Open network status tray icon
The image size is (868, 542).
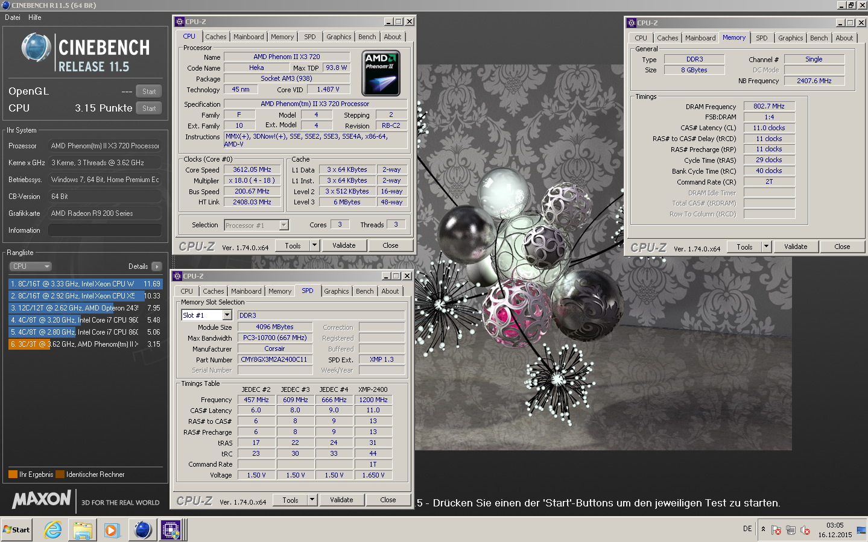pos(790,530)
